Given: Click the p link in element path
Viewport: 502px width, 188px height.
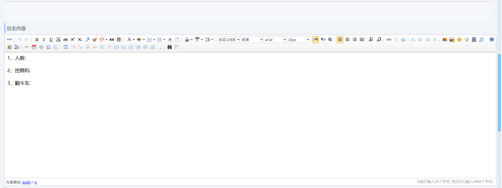Looking at the screenshot, I should coord(35,182).
